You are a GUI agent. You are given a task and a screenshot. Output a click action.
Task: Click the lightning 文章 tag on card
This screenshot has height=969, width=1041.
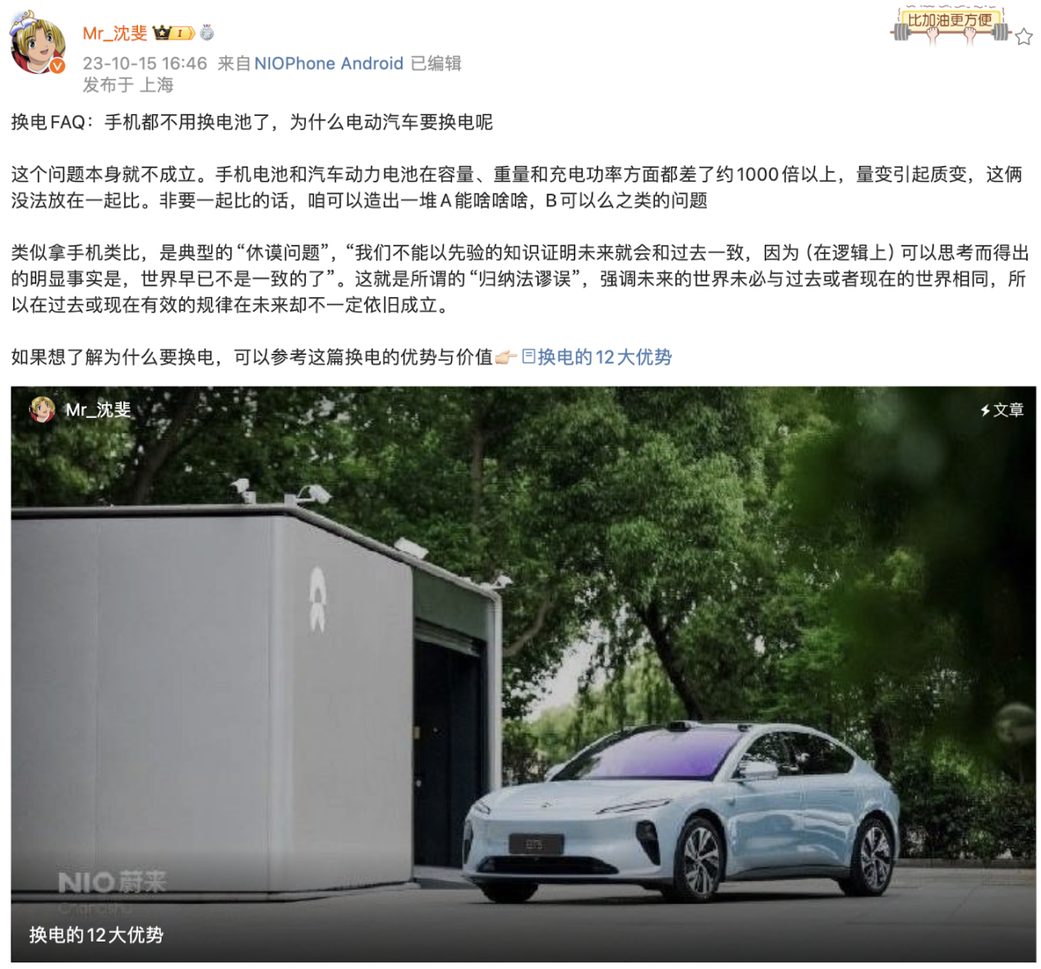(1002, 410)
